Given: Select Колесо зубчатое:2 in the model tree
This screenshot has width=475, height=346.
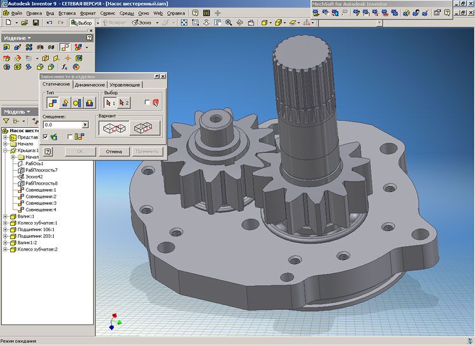Looking at the screenshot, I should (37, 249).
